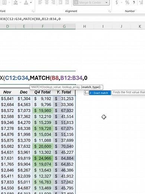Select cell showing $7,362
The width and height of the screenshot is (145, 194).
[x=24, y=116]
